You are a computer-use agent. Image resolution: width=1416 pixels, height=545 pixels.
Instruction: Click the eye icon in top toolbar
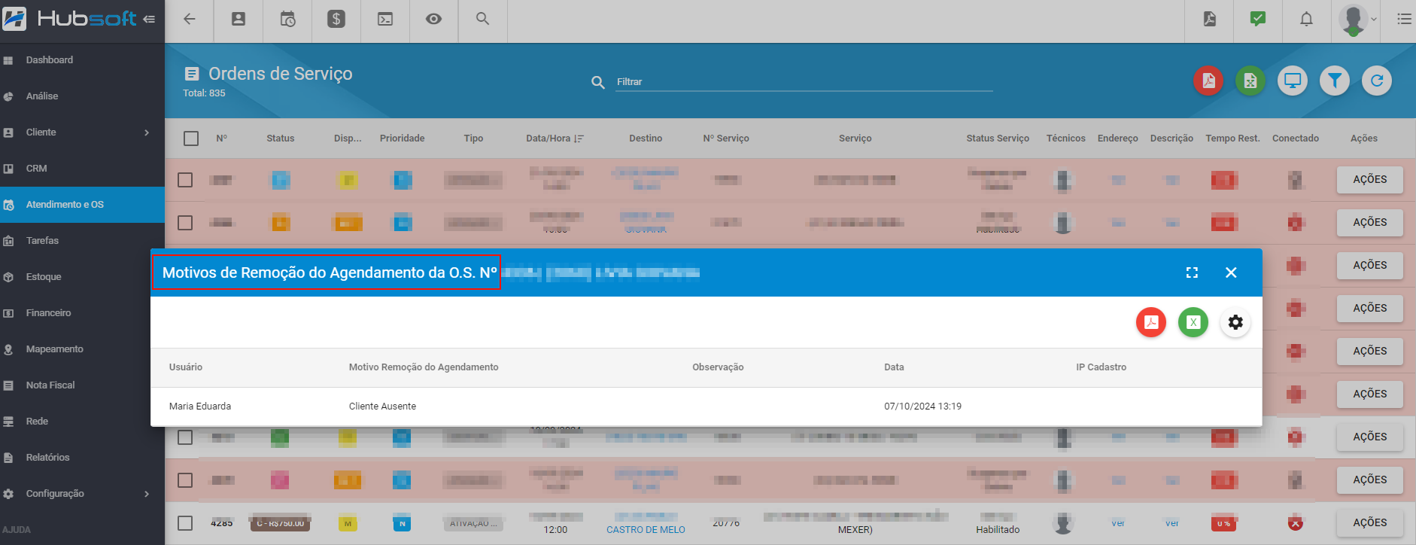[x=433, y=20]
